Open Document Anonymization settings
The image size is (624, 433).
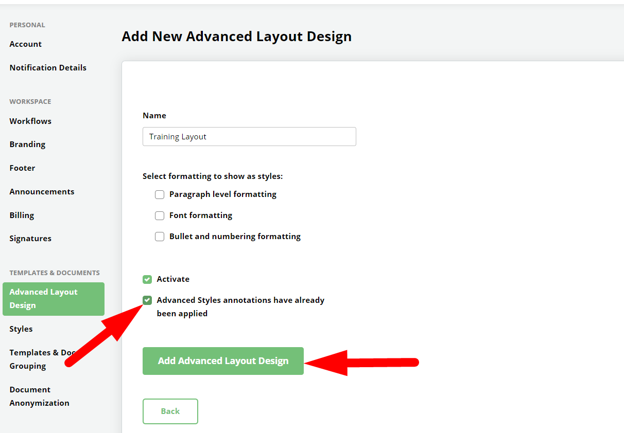[39, 396]
